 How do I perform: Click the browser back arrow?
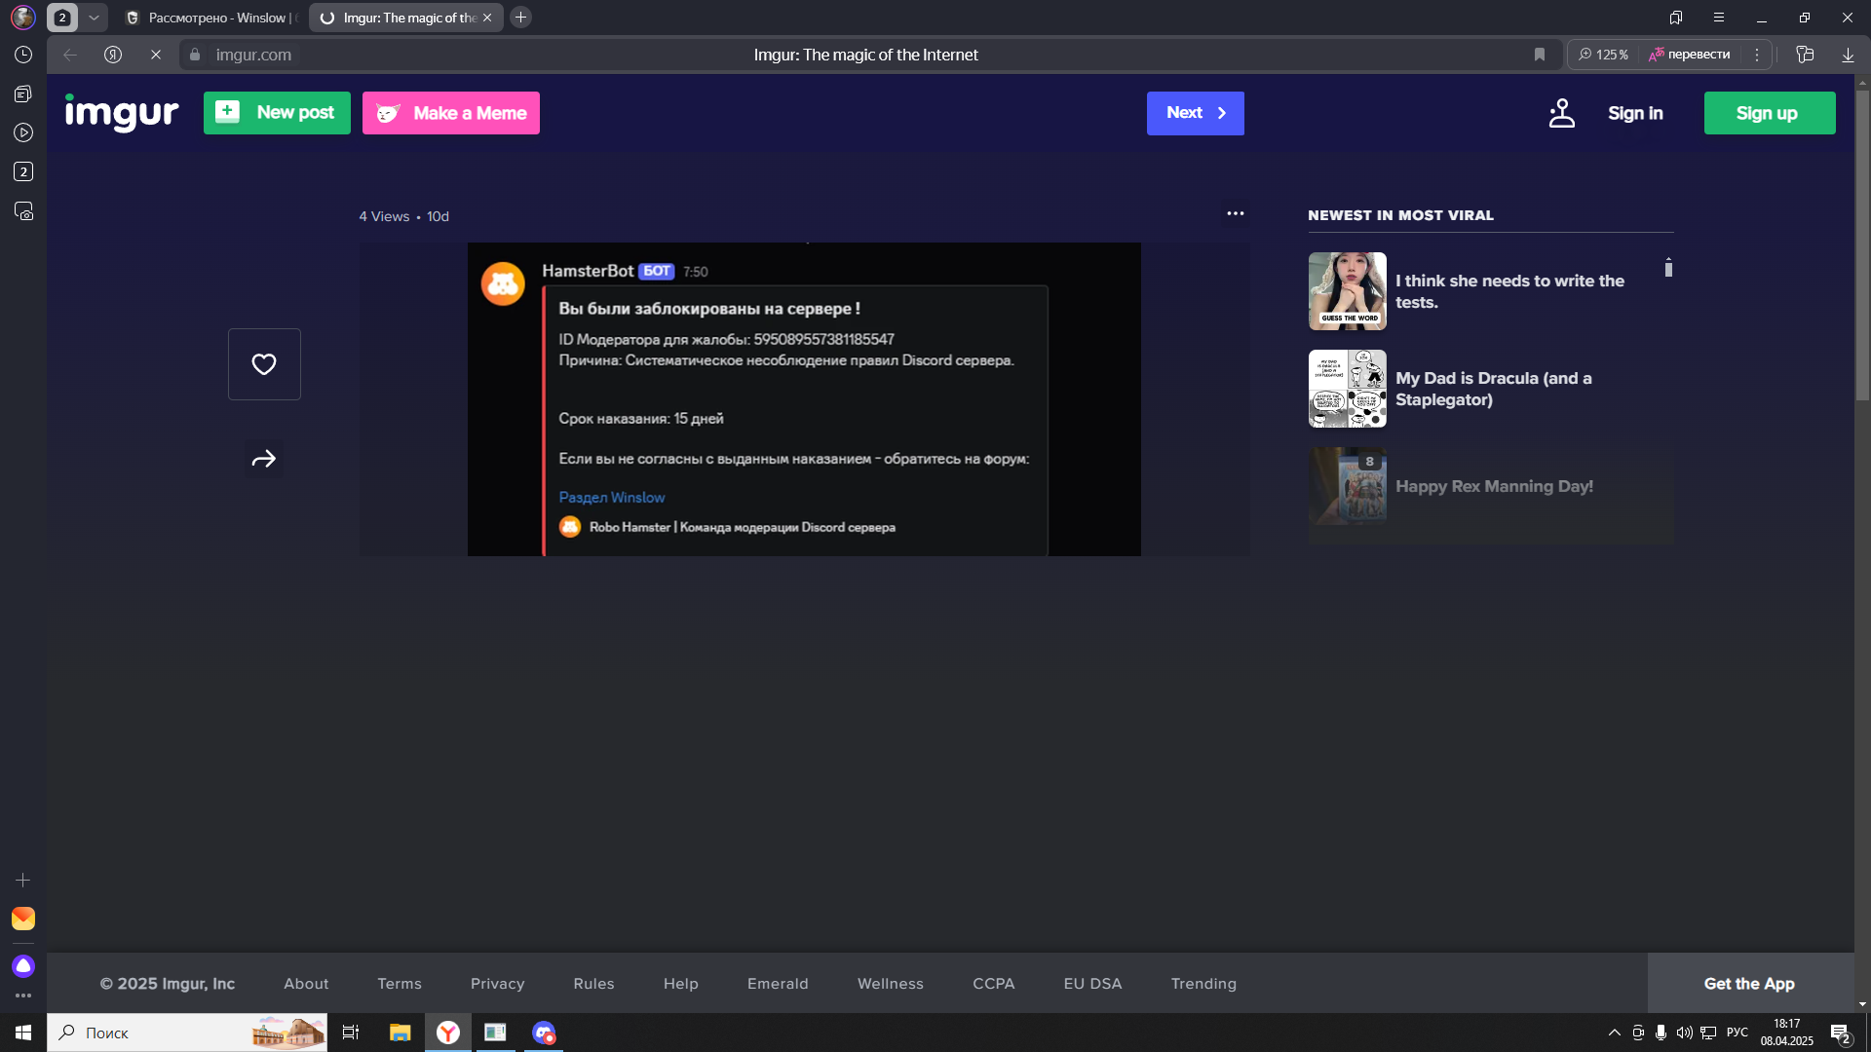point(70,55)
